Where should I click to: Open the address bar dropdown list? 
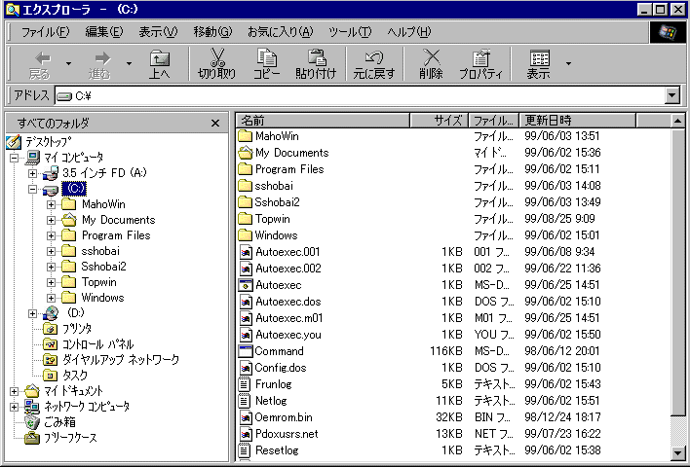click(671, 95)
